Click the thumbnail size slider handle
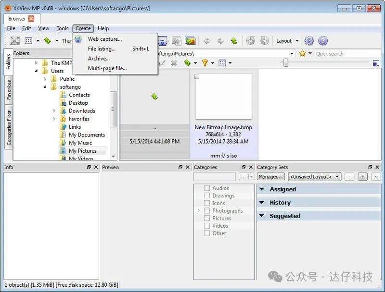385x292 pixels. click(285, 63)
